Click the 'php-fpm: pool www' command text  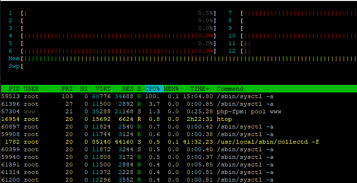(249, 111)
